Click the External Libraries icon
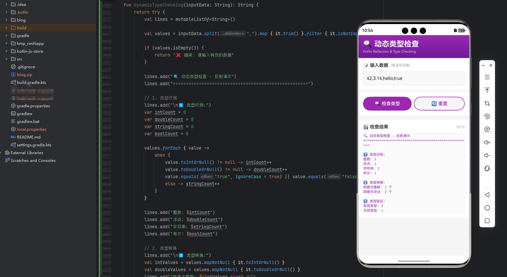Image resolution: width=507 pixels, height=277 pixels. click(7, 152)
